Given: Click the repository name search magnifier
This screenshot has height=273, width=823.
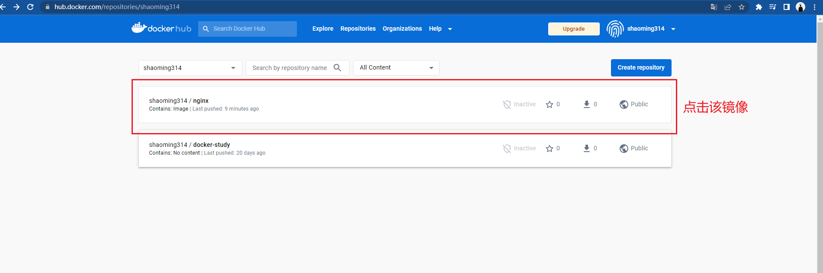Looking at the screenshot, I should pos(338,68).
